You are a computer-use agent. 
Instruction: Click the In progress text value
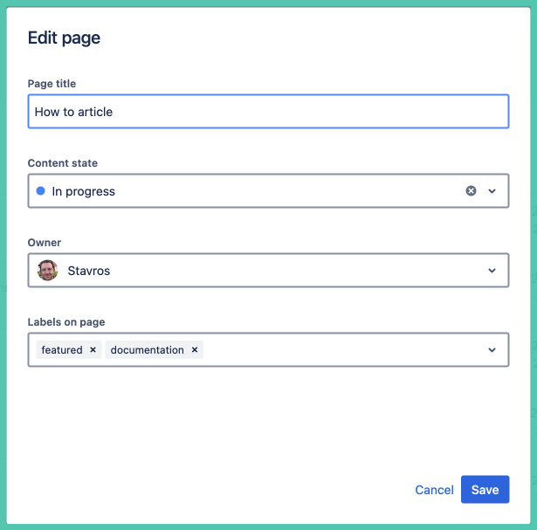pyautogui.click(x=83, y=191)
